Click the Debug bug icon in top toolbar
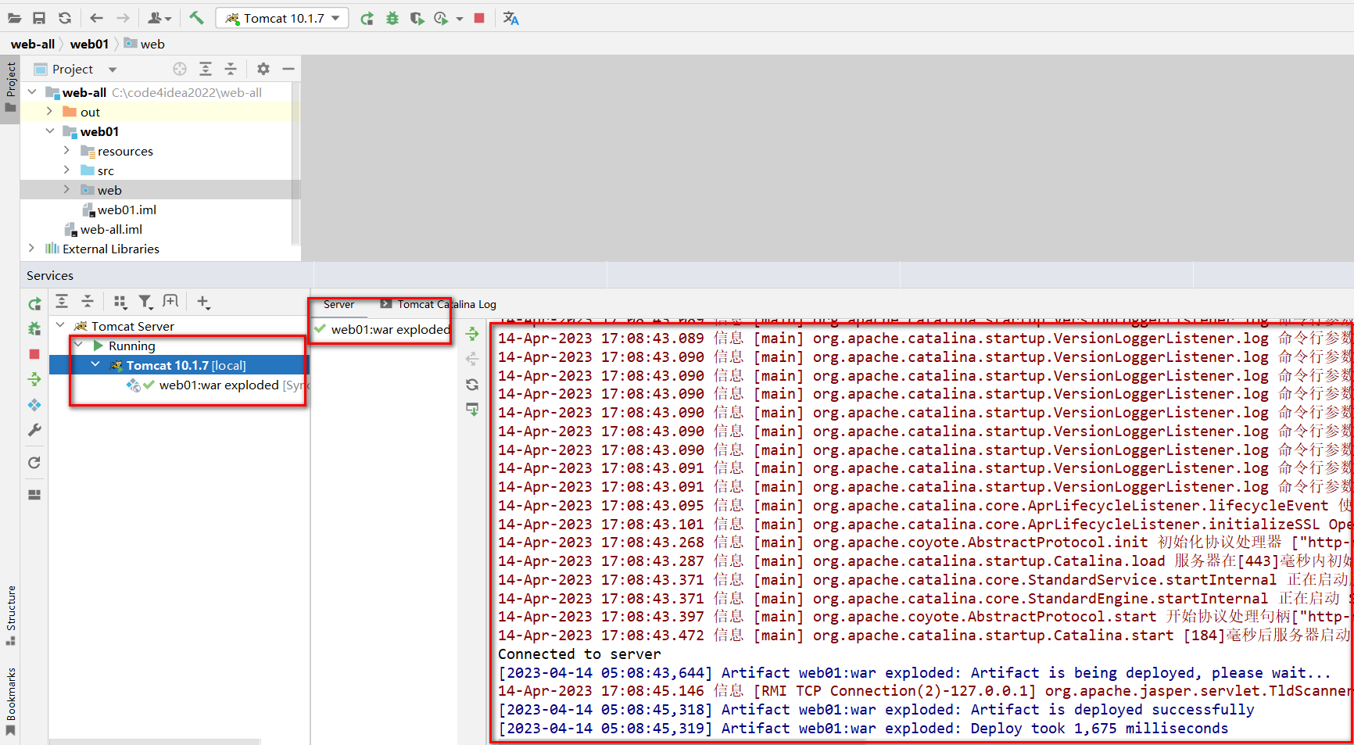Viewport: 1354px width, 745px height. [392, 18]
